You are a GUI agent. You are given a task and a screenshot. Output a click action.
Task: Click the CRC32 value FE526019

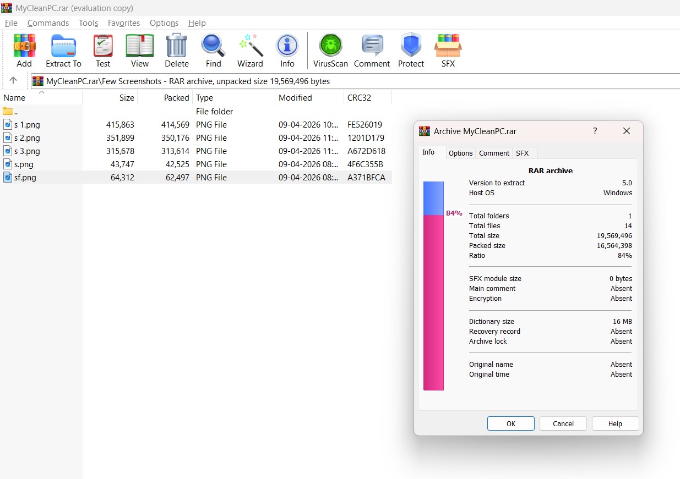point(365,125)
